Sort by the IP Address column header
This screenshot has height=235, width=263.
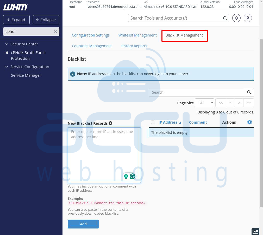170,122
